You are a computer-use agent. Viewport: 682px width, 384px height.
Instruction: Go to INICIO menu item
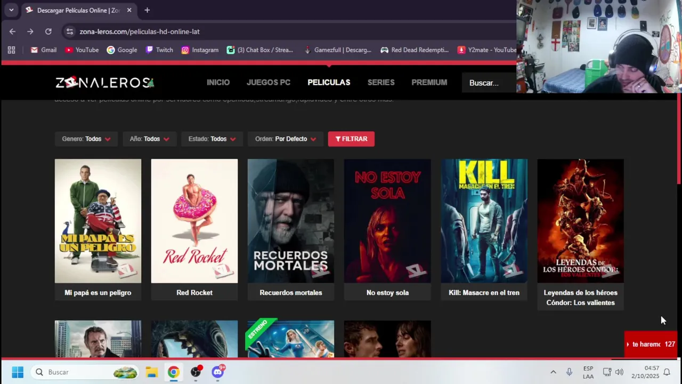pos(218,83)
